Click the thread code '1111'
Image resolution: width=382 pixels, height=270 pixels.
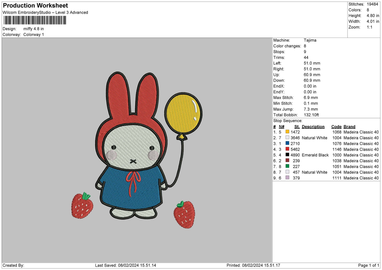tap(337, 178)
